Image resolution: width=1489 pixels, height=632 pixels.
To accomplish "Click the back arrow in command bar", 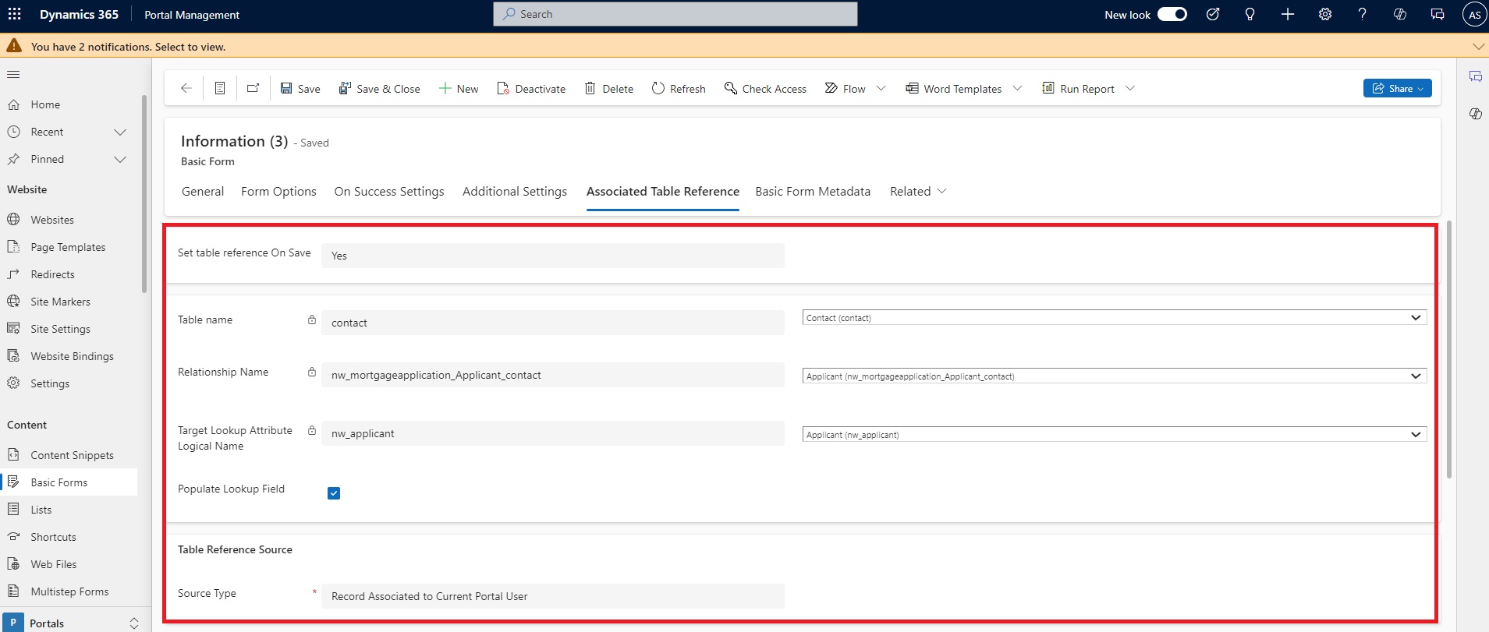I will click(186, 88).
